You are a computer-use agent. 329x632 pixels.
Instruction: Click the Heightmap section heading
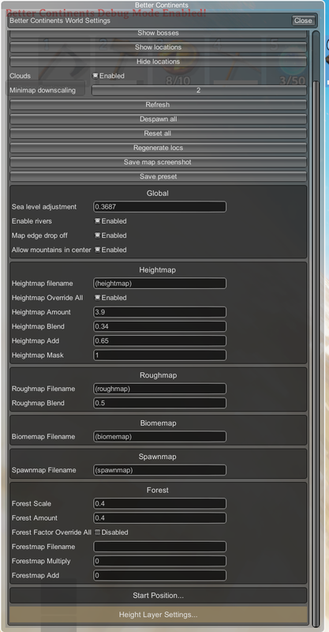coord(158,270)
